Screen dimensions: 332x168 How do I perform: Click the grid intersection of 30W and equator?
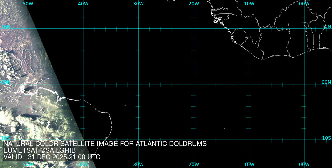click(138, 84)
